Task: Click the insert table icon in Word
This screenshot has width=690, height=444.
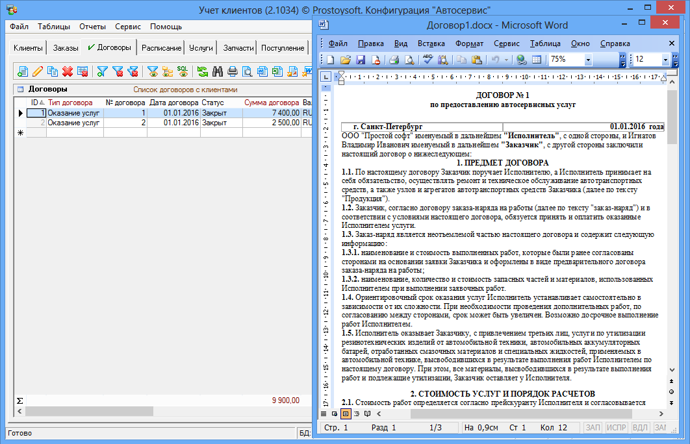Action: pos(537,60)
